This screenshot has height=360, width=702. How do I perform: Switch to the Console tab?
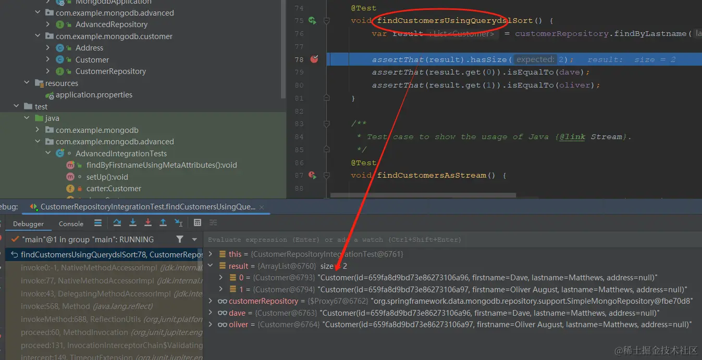pyautogui.click(x=71, y=224)
